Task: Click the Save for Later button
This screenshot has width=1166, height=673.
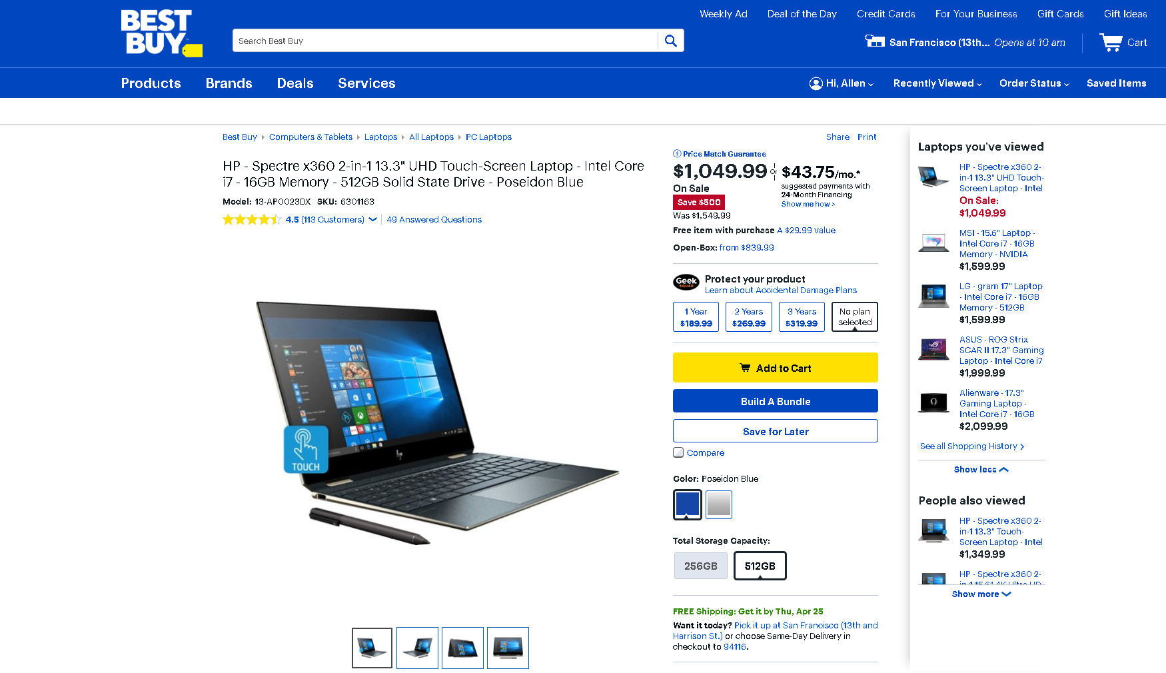Action: [776, 431]
